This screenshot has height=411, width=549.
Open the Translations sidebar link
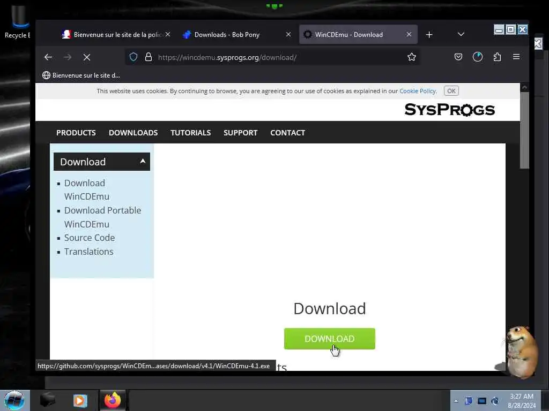pyautogui.click(x=88, y=252)
